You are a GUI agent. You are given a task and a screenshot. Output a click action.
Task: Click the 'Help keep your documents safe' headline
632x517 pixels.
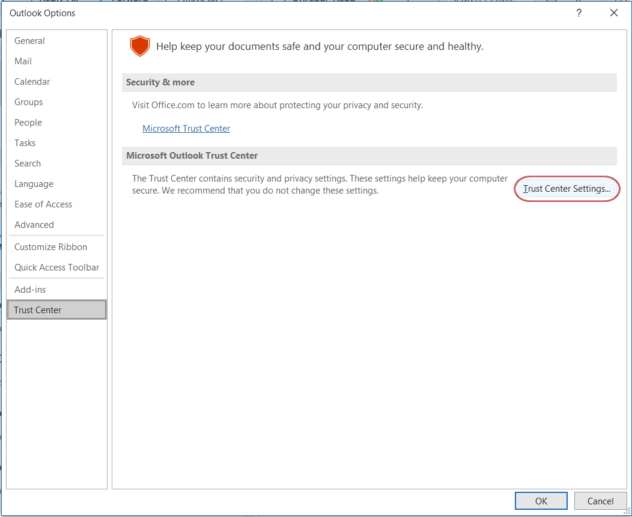coord(320,46)
